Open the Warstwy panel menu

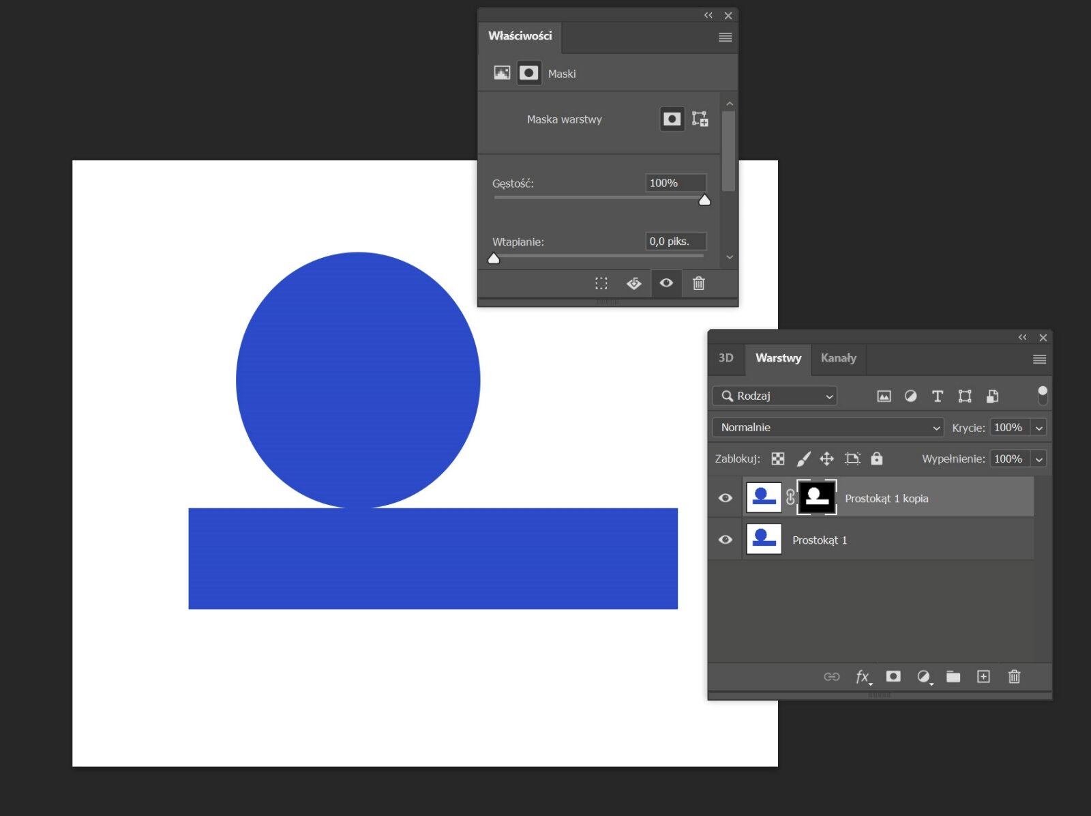1038,359
